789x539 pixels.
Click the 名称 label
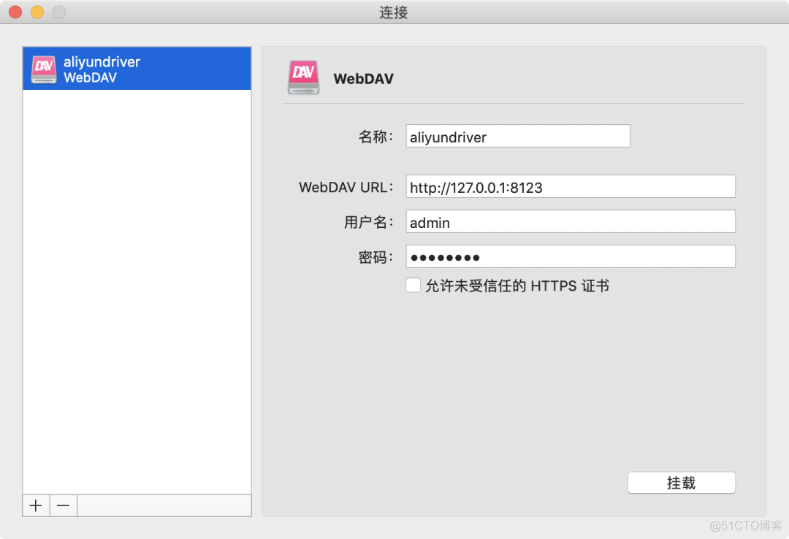click(376, 137)
